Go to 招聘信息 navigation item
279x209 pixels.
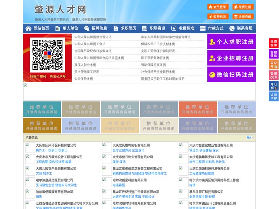[x=99, y=28]
